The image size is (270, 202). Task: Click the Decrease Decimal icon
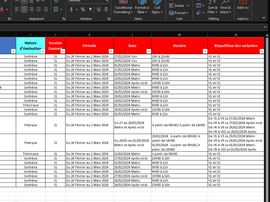(x=105, y=9)
